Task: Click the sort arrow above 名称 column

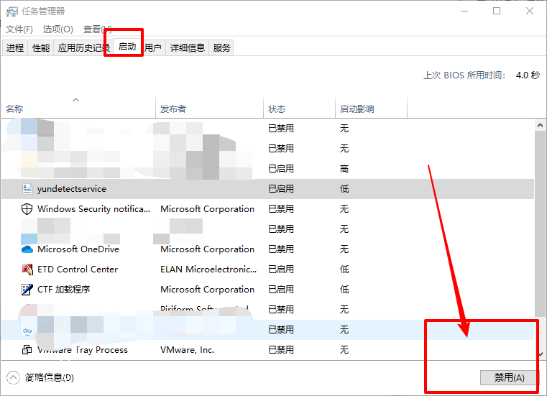Action: tap(75, 100)
